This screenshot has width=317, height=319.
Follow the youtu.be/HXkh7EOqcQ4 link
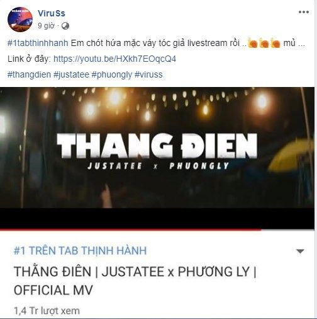click(x=114, y=59)
